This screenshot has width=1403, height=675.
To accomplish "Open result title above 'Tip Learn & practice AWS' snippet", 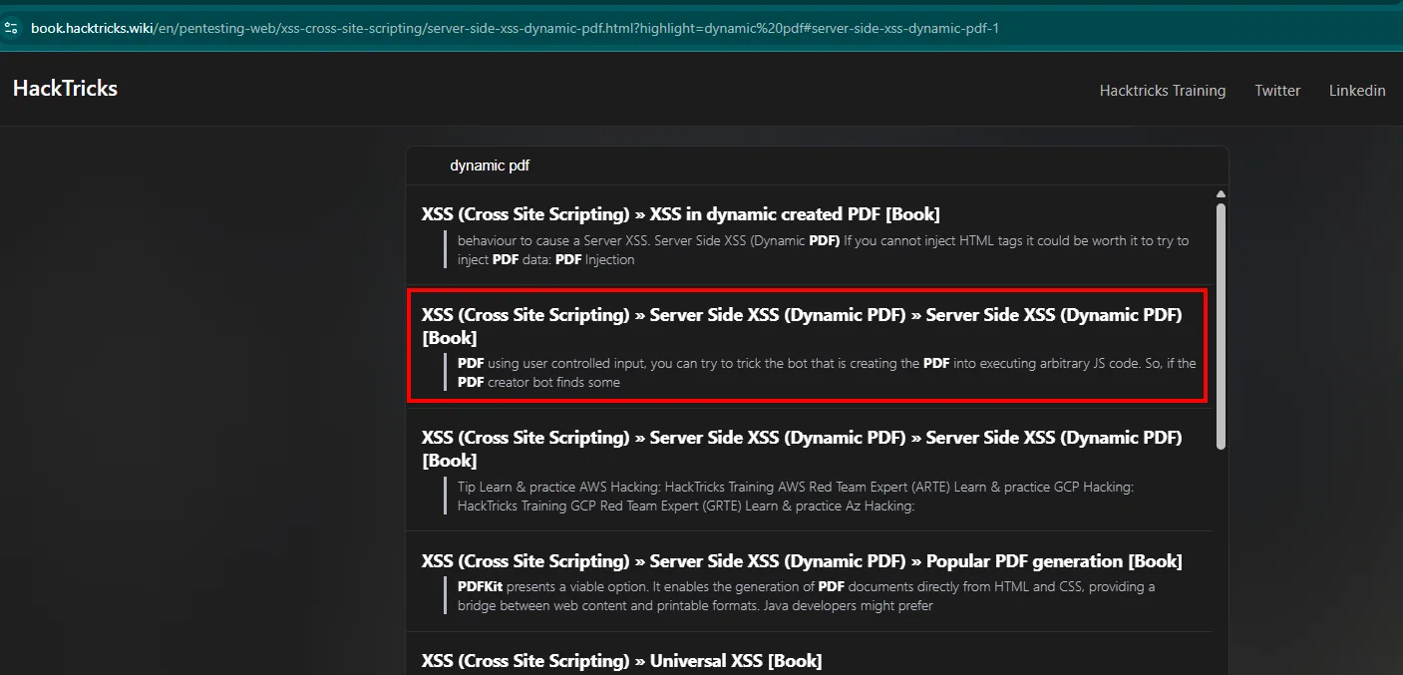I will (x=802, y=449).
